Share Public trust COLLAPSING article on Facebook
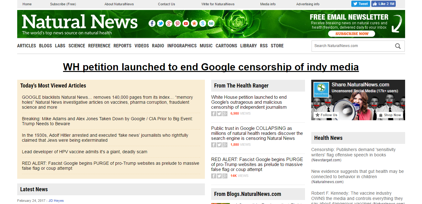Image resolution: width=422 pixels, height=204 pixels. pos(214,145)
